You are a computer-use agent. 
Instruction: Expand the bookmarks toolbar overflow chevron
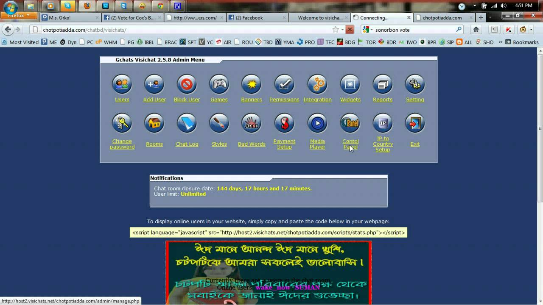tap(501, 42)
